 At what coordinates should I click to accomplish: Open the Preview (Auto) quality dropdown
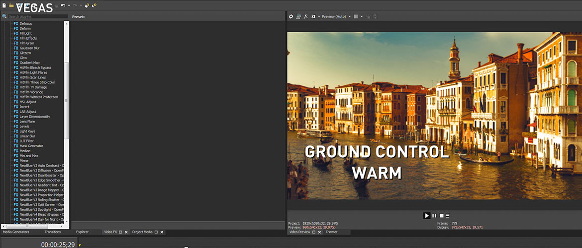point(334,16)
